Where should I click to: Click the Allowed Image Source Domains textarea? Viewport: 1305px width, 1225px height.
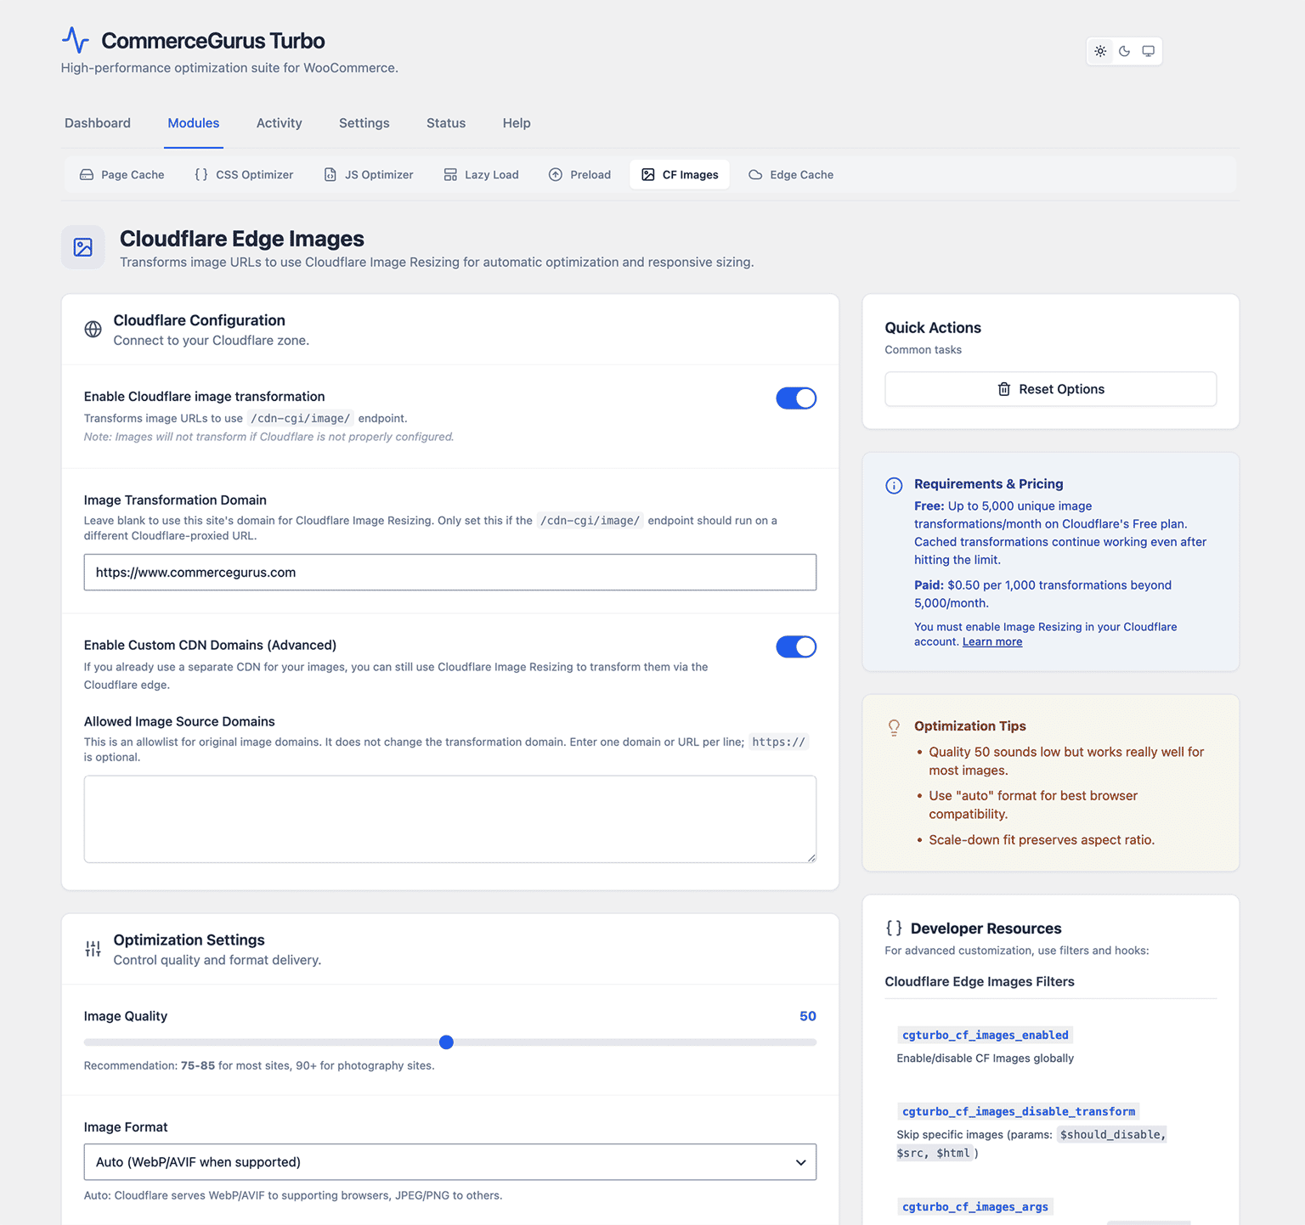coord(450,819)
